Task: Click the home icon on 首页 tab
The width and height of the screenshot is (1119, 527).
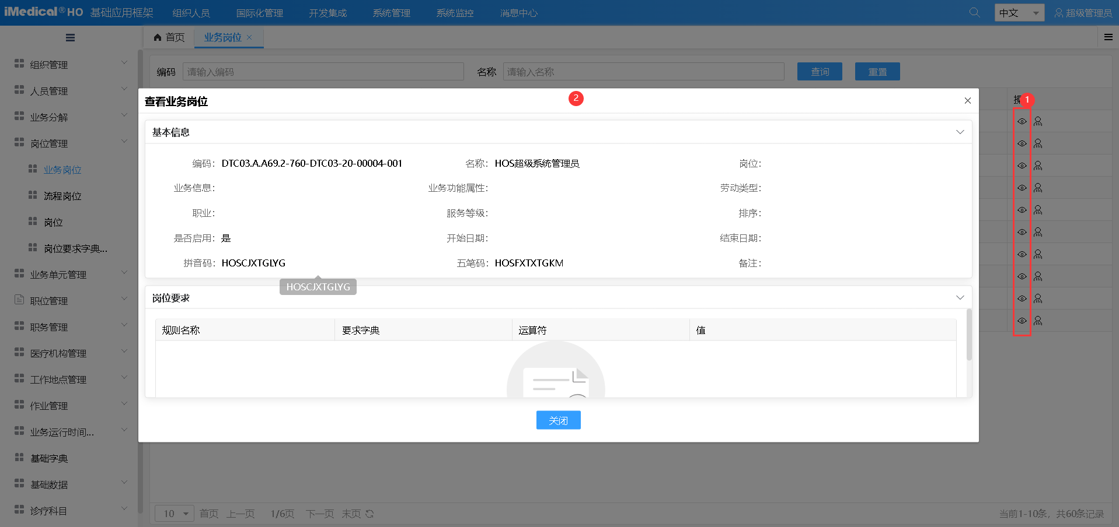Action: pyautogui.click(x=158, y=37)
